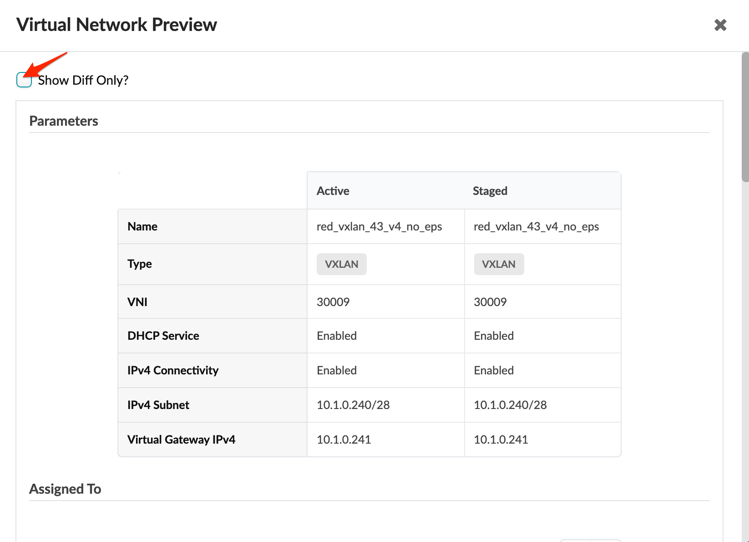Click the Staged Virtual Gateway IPv4 address
Screen dimensions: 749x542
[x=501, y=440]
